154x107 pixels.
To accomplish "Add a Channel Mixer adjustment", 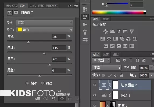I will (x=128, y=39).
